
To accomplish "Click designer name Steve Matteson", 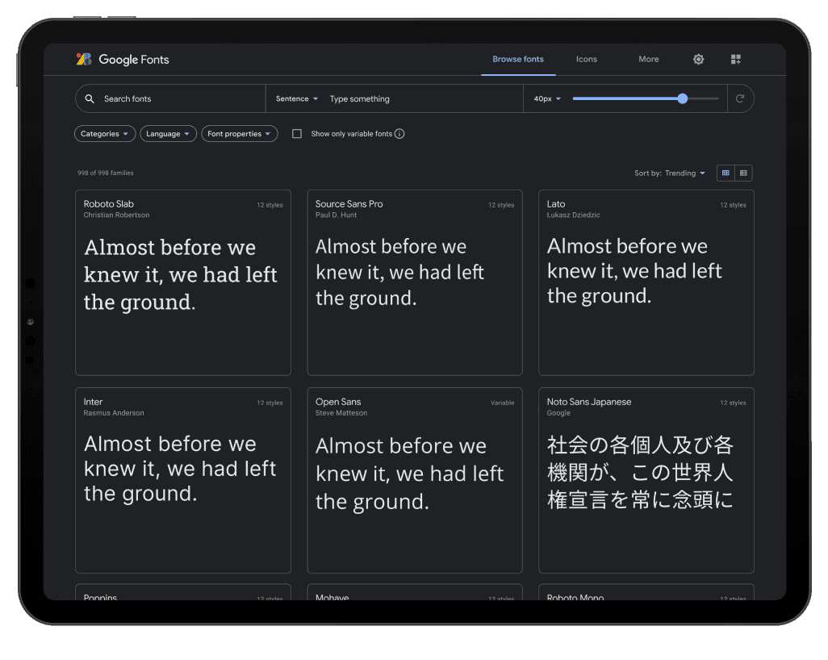I will tap(341, 413).
